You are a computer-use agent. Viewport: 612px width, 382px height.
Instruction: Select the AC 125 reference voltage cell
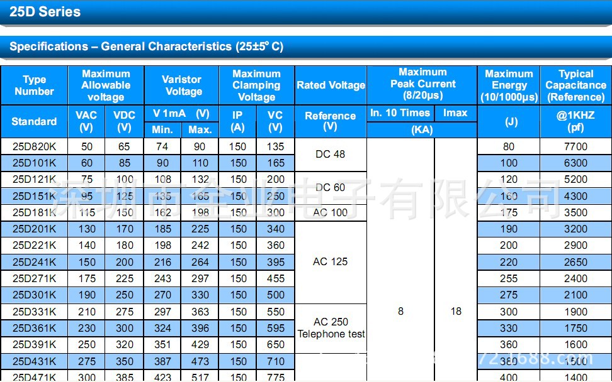pos(331,262)
